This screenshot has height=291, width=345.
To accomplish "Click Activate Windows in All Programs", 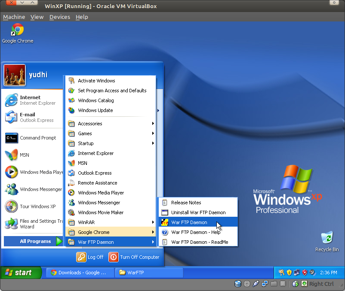I will pos(111,81).
